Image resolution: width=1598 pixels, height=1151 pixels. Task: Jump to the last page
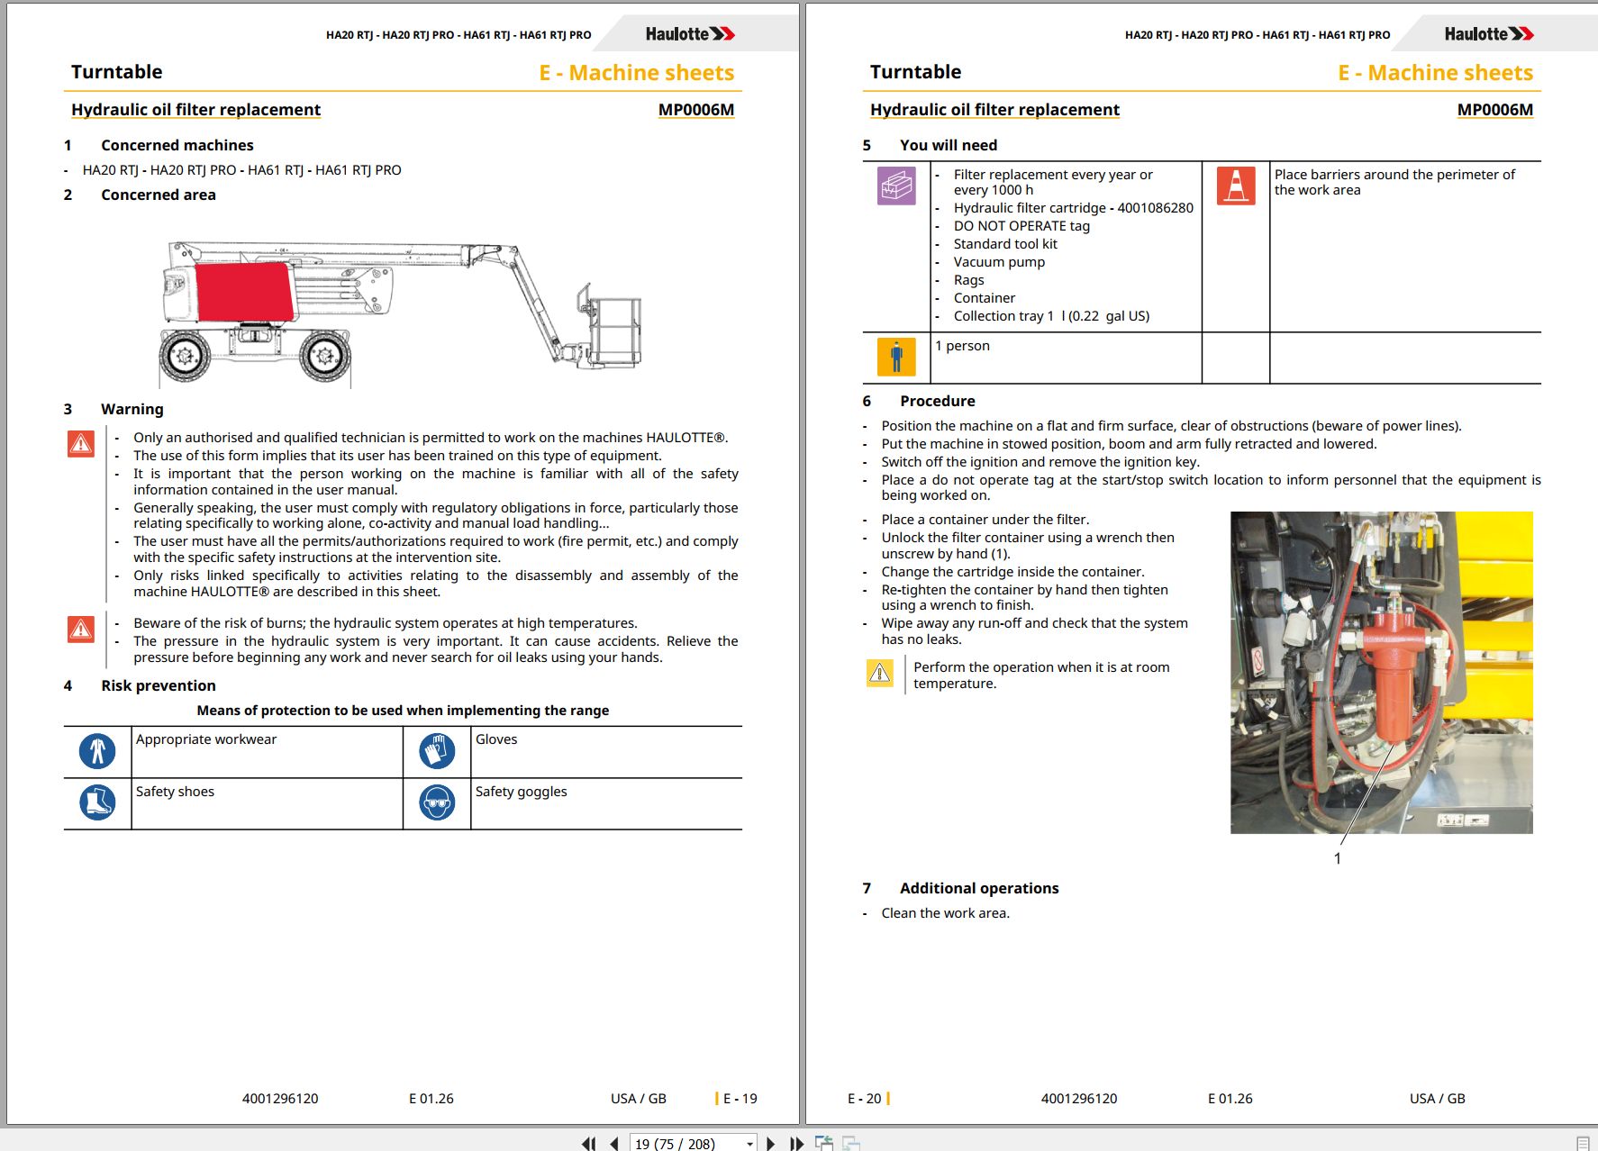[796, 1143]
